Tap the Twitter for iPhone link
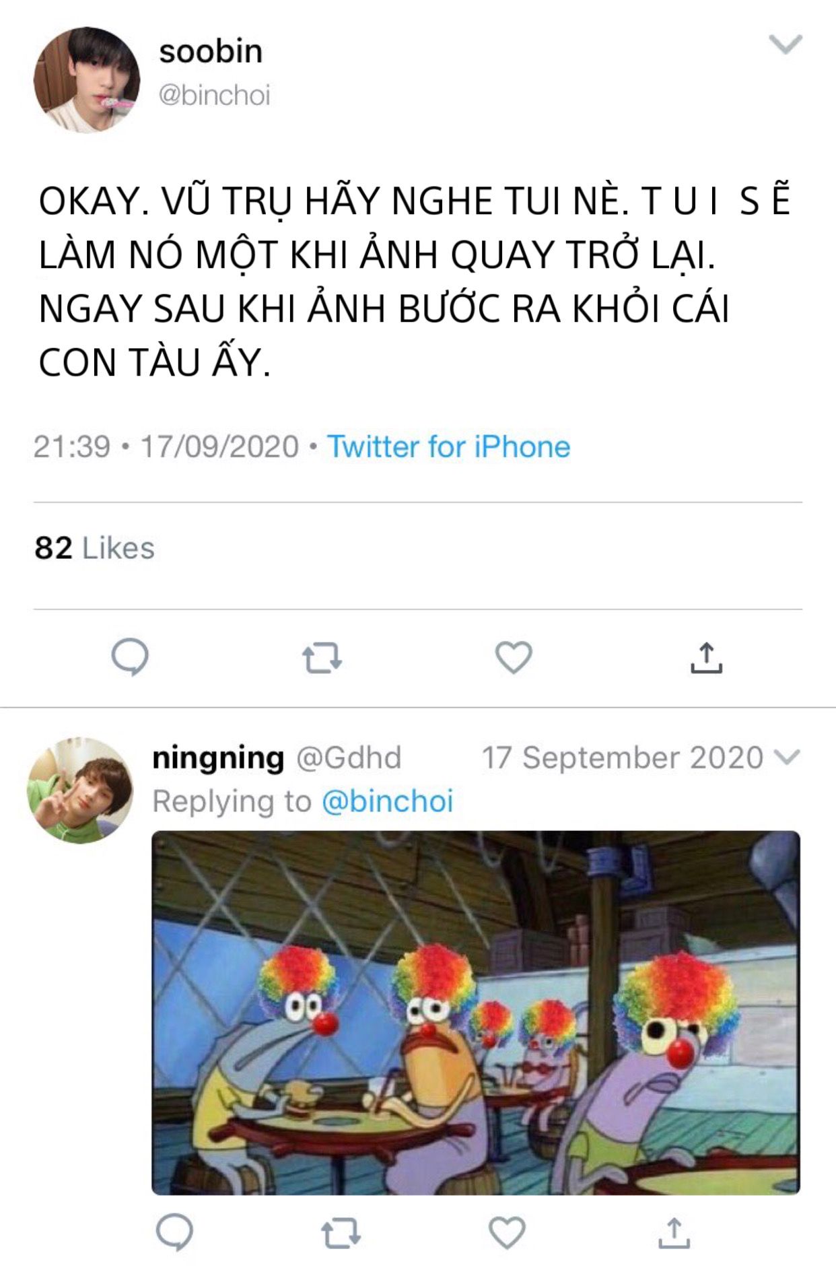Viewport: 836px width, 1278px height. point(448,446)
